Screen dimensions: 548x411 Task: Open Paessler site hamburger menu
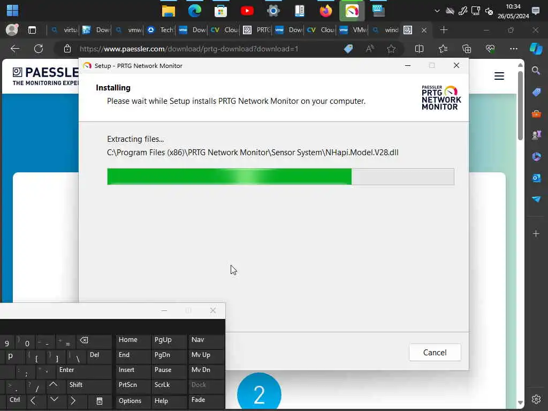(499, 76)
